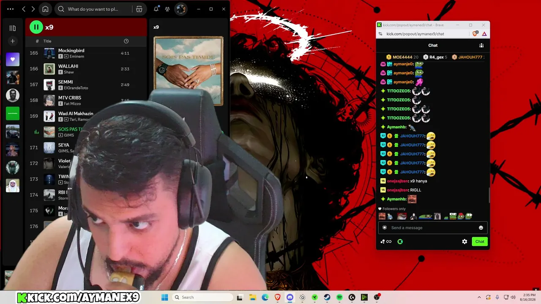Pause the x9 playlist
Screen dimensions: 541x304
36,27
